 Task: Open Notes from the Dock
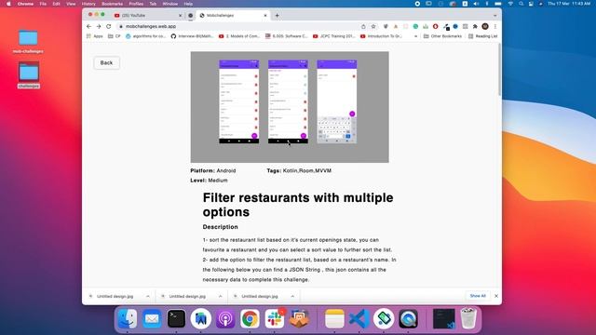pos(334,318)
